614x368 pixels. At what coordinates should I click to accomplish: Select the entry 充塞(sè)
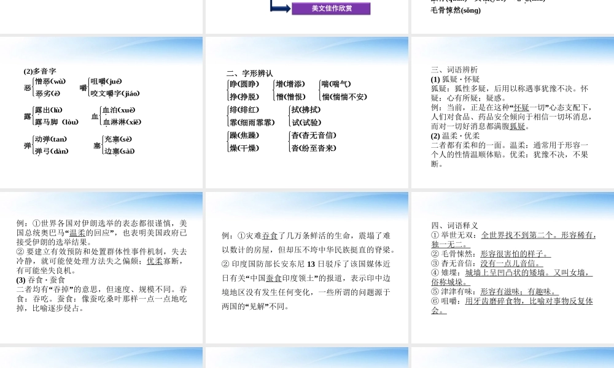coord(119,139)
